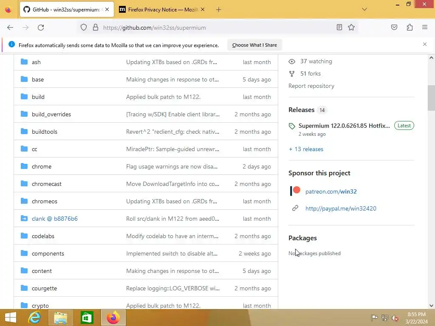This screenshot has width=435, height=326.
Task: Open the components folder
Action: point(48,254)
